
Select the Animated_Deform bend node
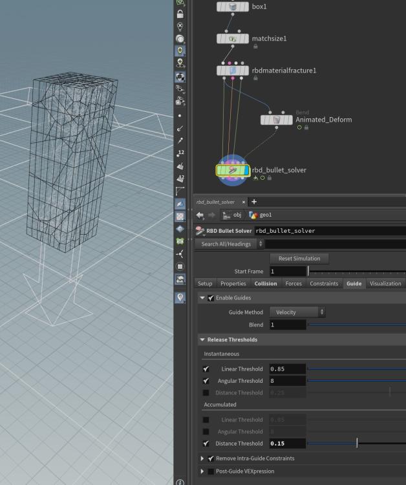click(x=277, y=120)
